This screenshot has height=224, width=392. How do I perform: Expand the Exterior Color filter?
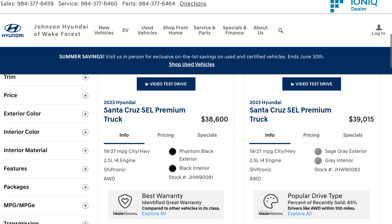[85, 114]
